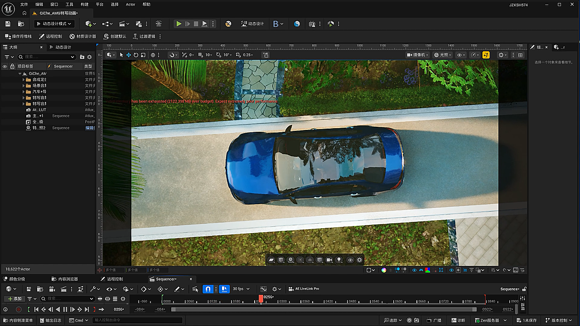Image resolution: width=580 pixels, height=326 pixels.
Task: Switch to the 内容浏览器 tab
Action: [x=64, y=279]
